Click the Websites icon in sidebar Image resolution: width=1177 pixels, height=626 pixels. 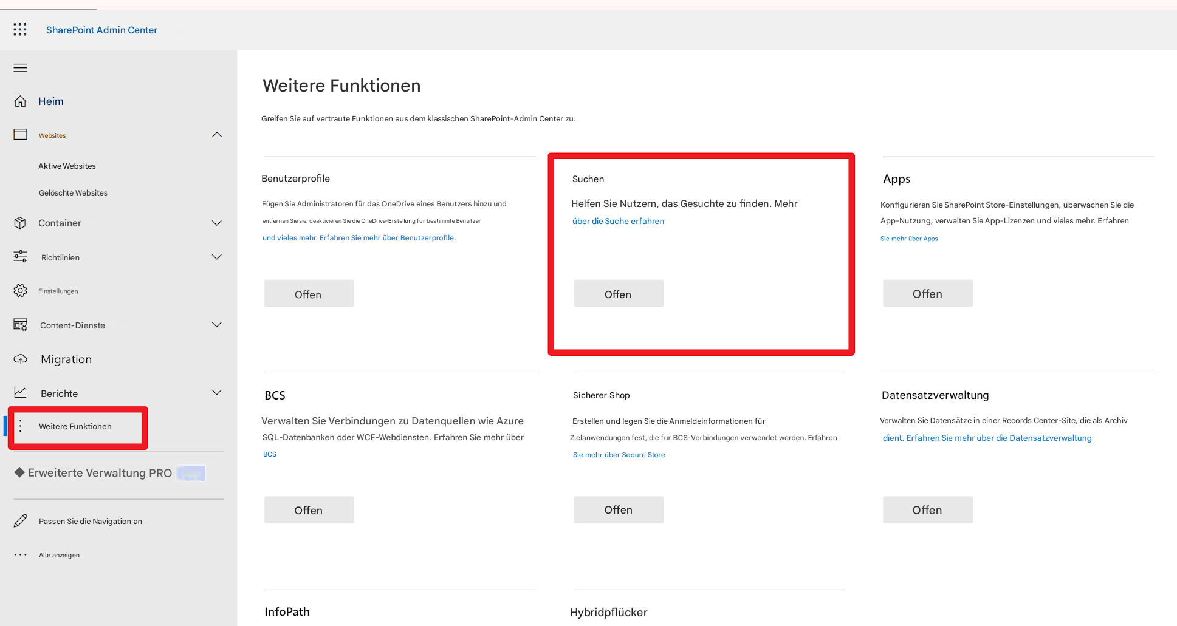[x=21, y=134]
